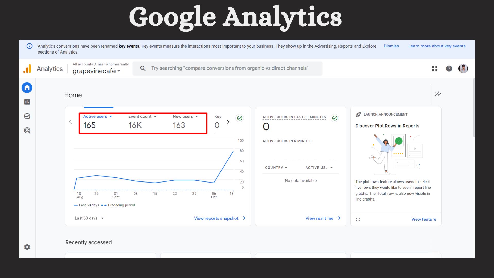Screen dimensions: 494x278
Task: Click the rocket Launch Announcement icon
Action: tap(358, 115)
